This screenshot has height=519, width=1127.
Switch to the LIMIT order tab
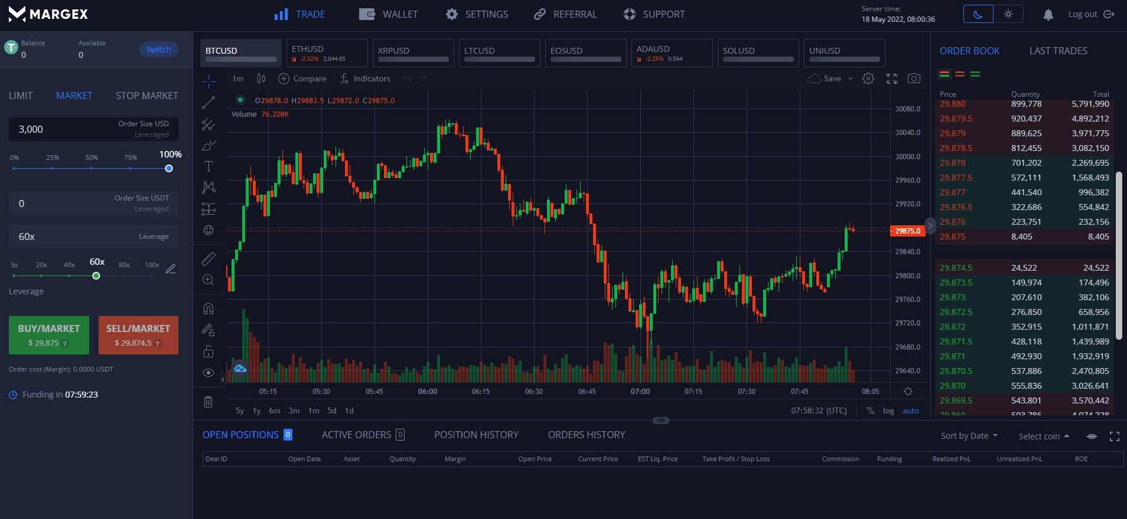click(21, 96)
